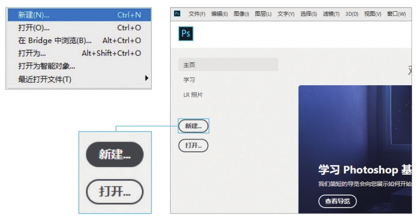Screen dimensions: 419x220
Task: Select 在 Bridge 中浏览(B)... menu entry
Action: click(x=79, y=40)
